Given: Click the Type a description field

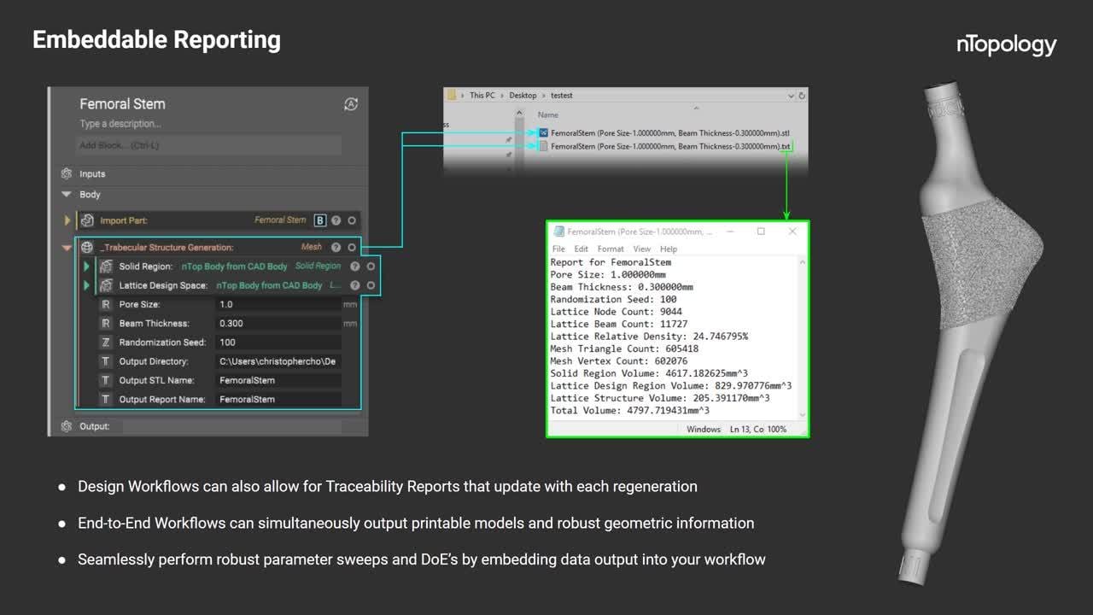Looking at the screenshot, I should 120,124.
